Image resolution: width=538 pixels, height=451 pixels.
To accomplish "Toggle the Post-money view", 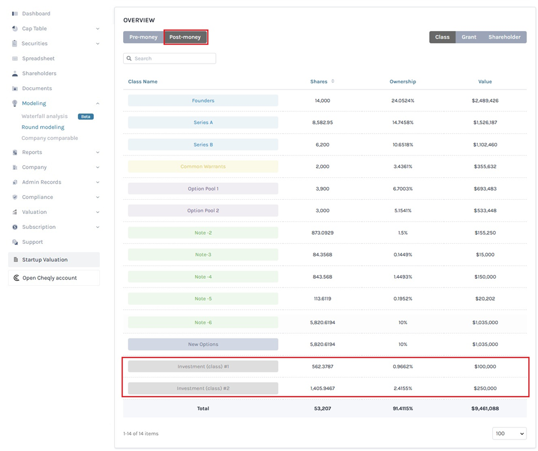I will 185,37.
